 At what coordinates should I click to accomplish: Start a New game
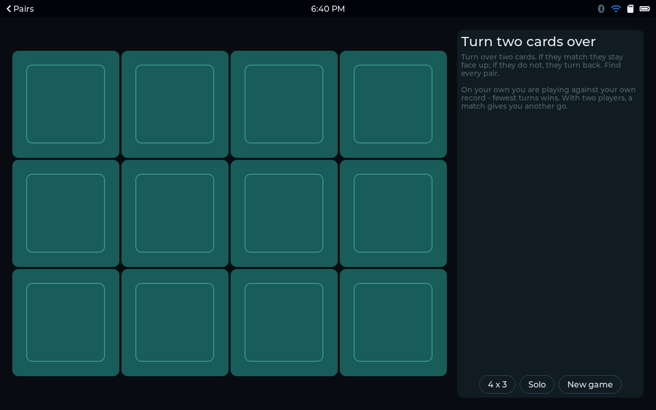[x=590, y=384]
